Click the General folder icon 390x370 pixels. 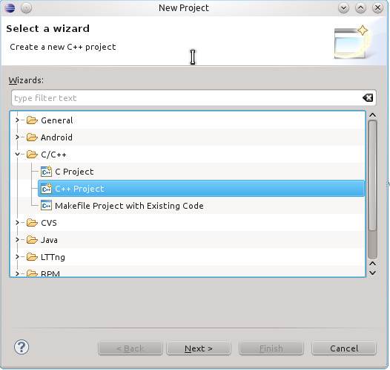pyautogui.click(x=32, y=120)
